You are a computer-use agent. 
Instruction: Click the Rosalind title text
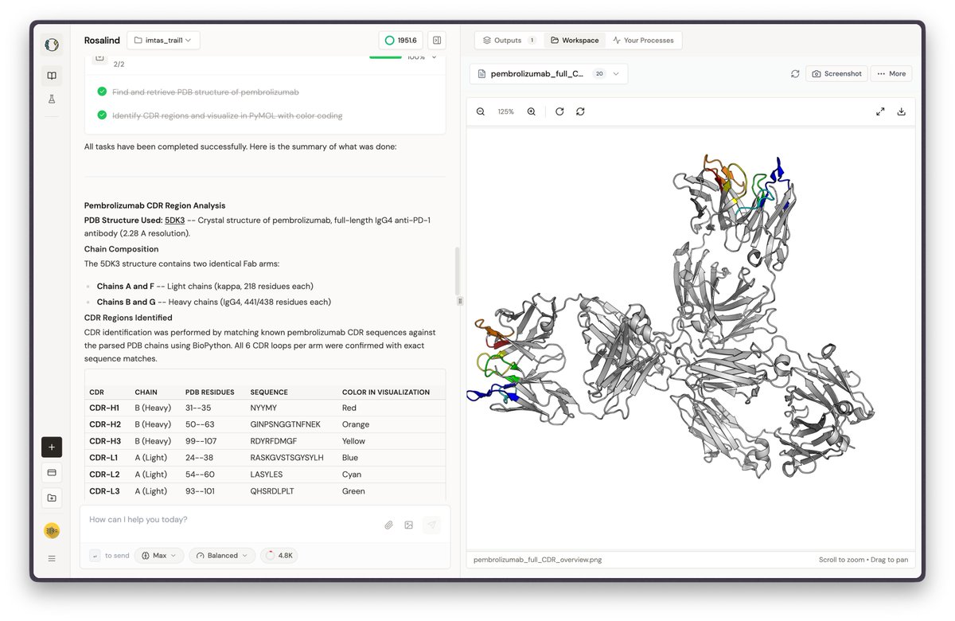point(101,40)
